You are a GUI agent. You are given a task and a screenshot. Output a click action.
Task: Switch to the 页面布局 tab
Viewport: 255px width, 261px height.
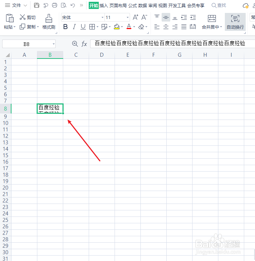(x=118, y=5)
